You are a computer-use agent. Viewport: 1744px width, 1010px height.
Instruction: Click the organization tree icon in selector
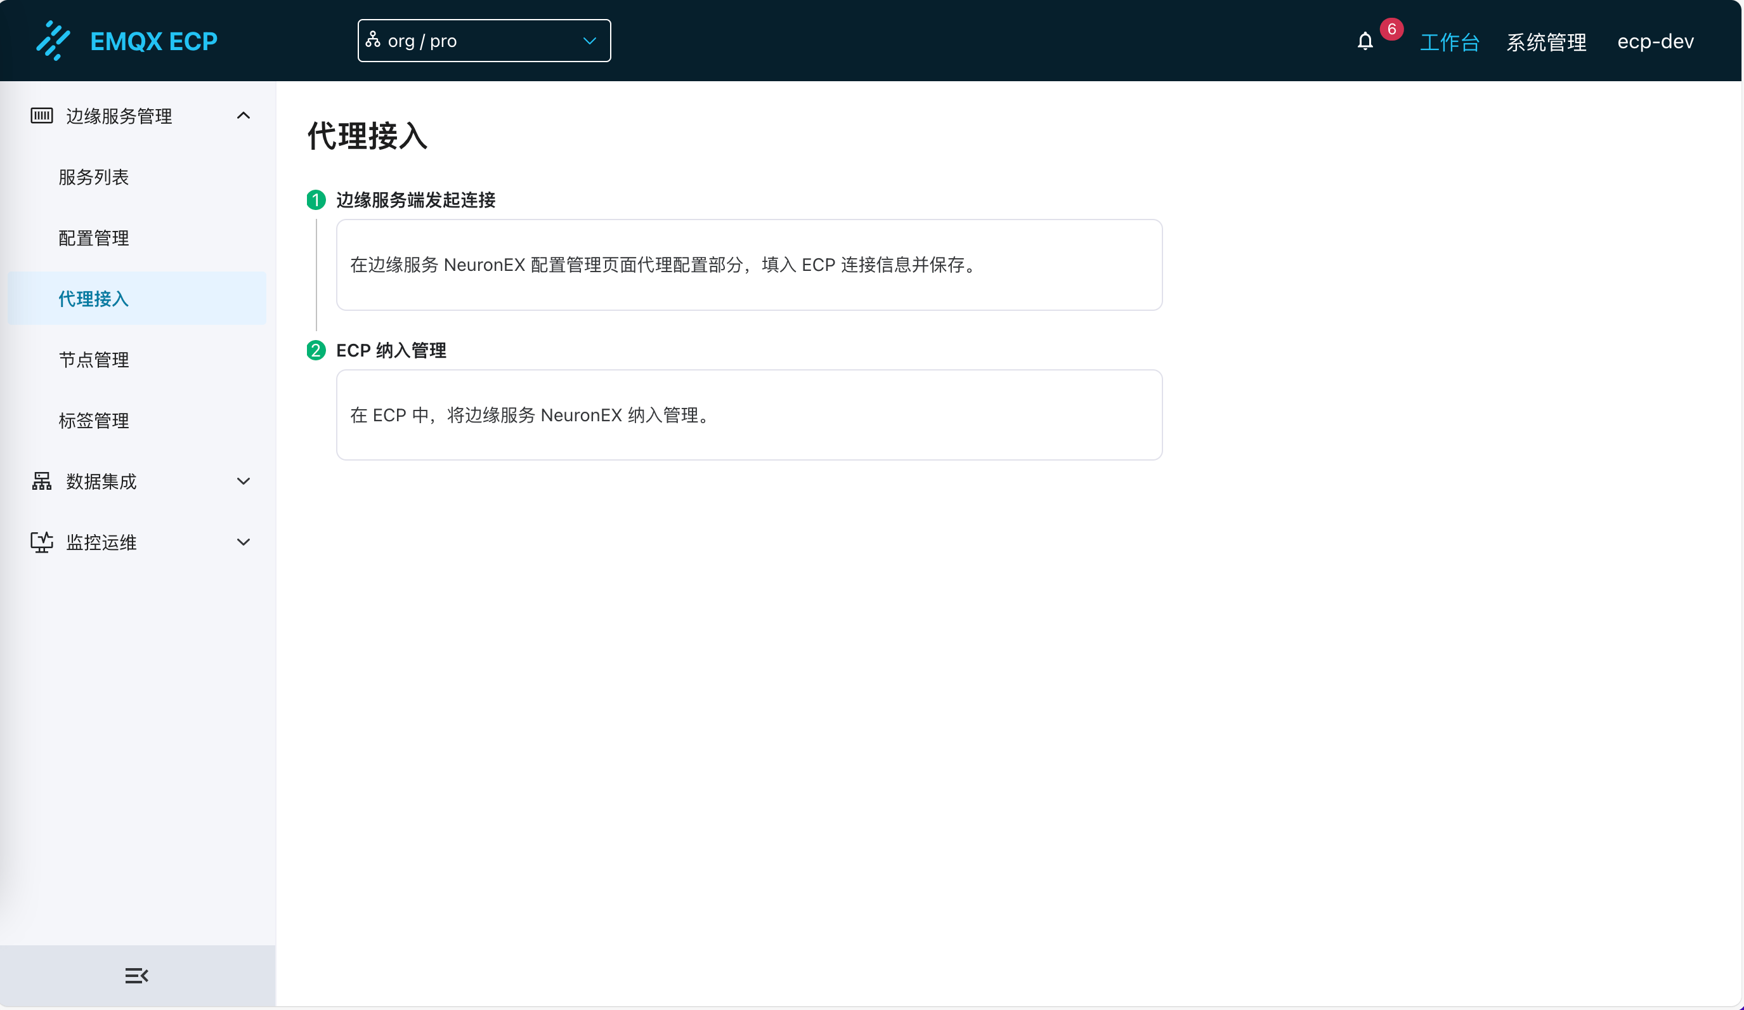click(x=373, y=40)
